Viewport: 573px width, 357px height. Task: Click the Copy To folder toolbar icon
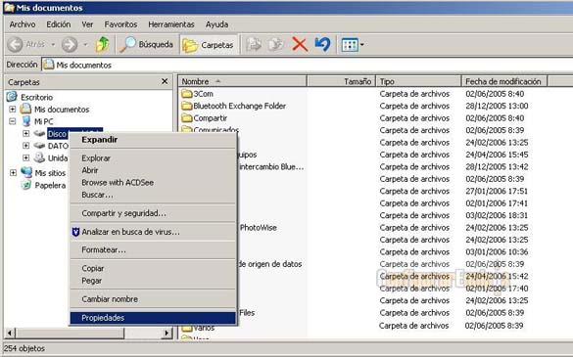276,45
